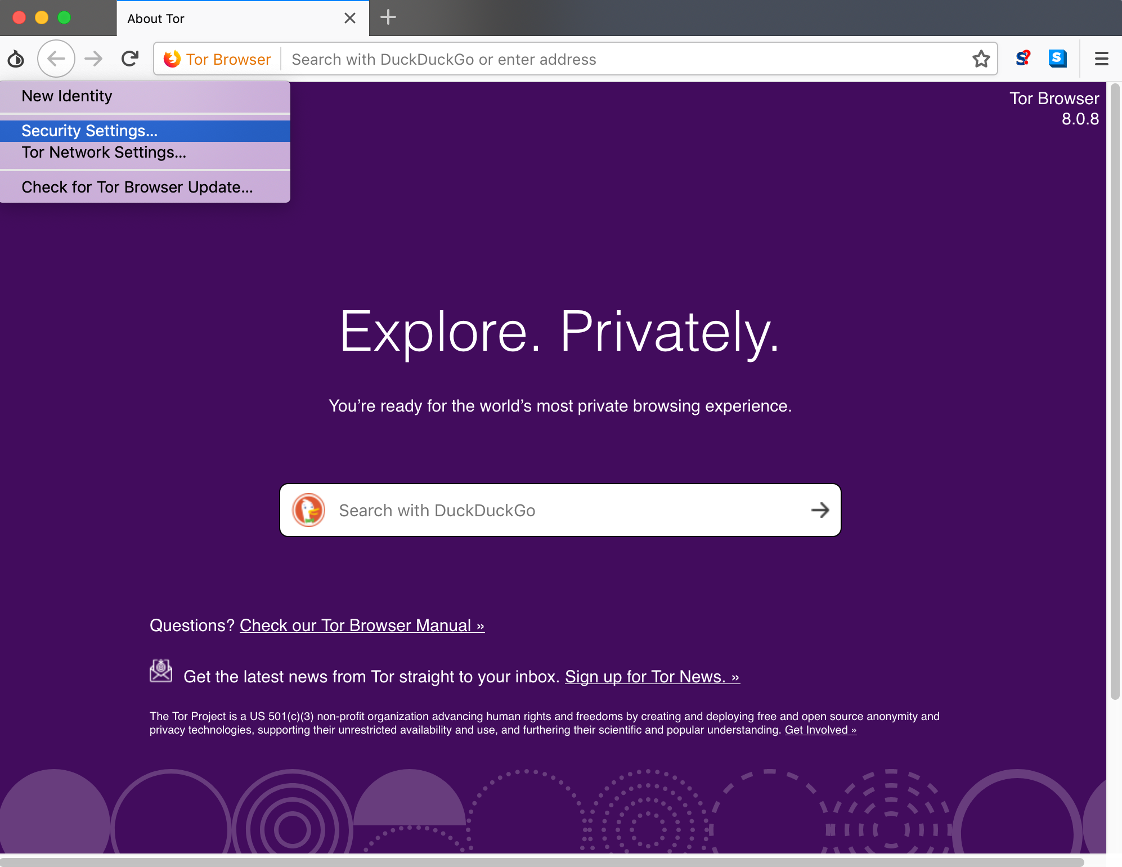Viewport: 1122px width, 867px height.
Task: Click the Tor Browser 8.0.8 version text
Action: coord(1054,109)
